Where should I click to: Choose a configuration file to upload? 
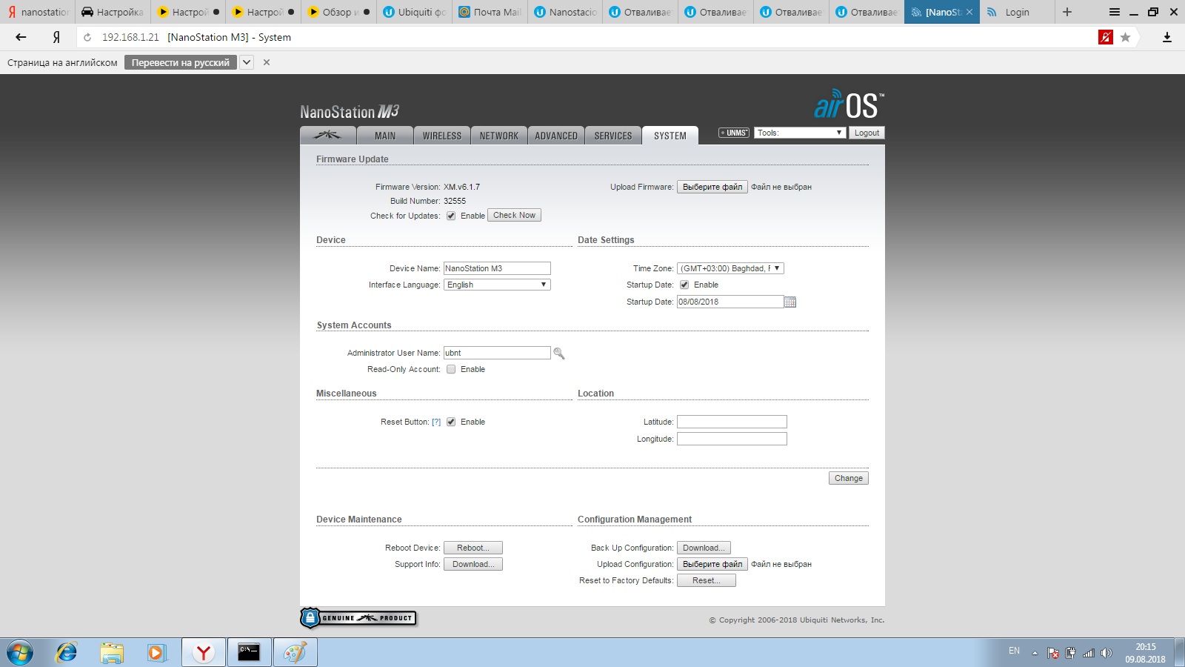(712, 564)
